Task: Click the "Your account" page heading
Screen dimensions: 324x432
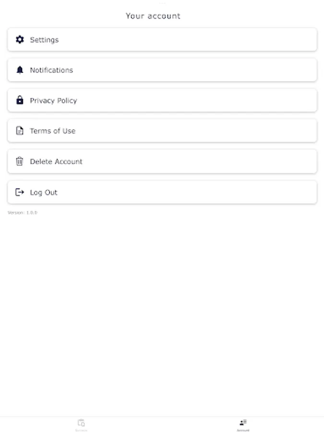Action: (x=153, y=16)
